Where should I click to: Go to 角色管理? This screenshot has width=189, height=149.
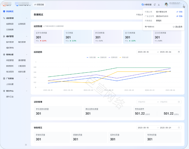click(22, 42)
